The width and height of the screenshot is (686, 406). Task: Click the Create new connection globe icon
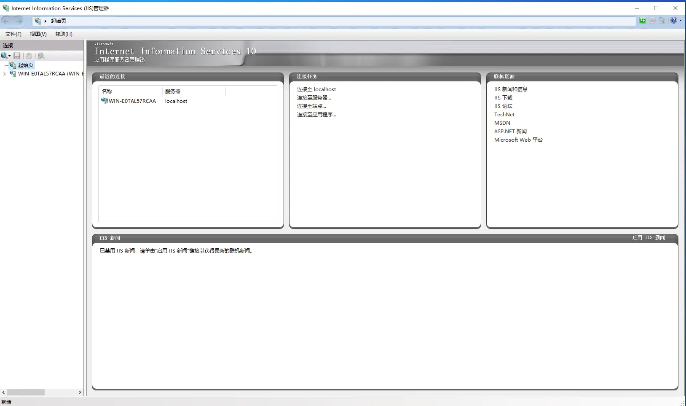pyautogui.click(x=4, y=56)
